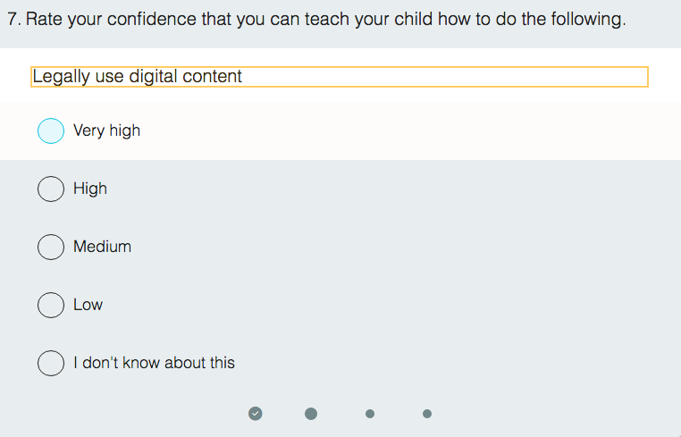Click the 'Medium' answer label
681x437 pixels.
coord(102,247)
